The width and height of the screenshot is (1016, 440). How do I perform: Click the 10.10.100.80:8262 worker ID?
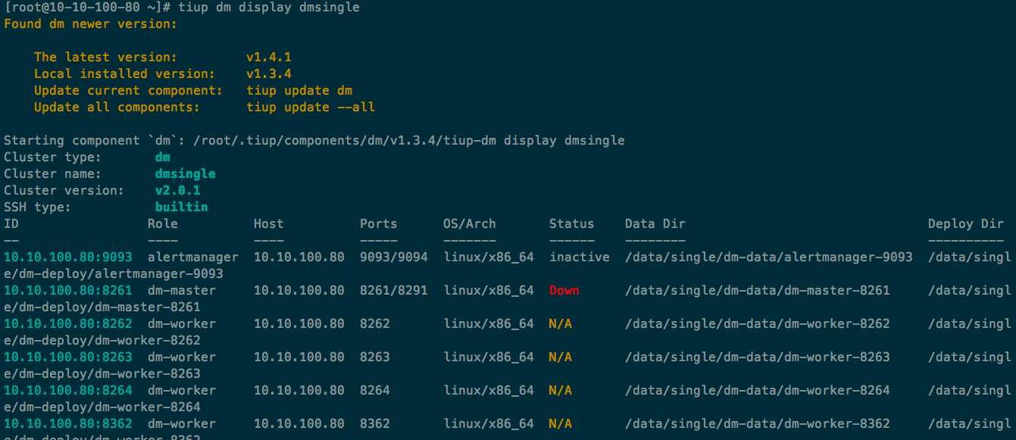(x=67, y=323)
